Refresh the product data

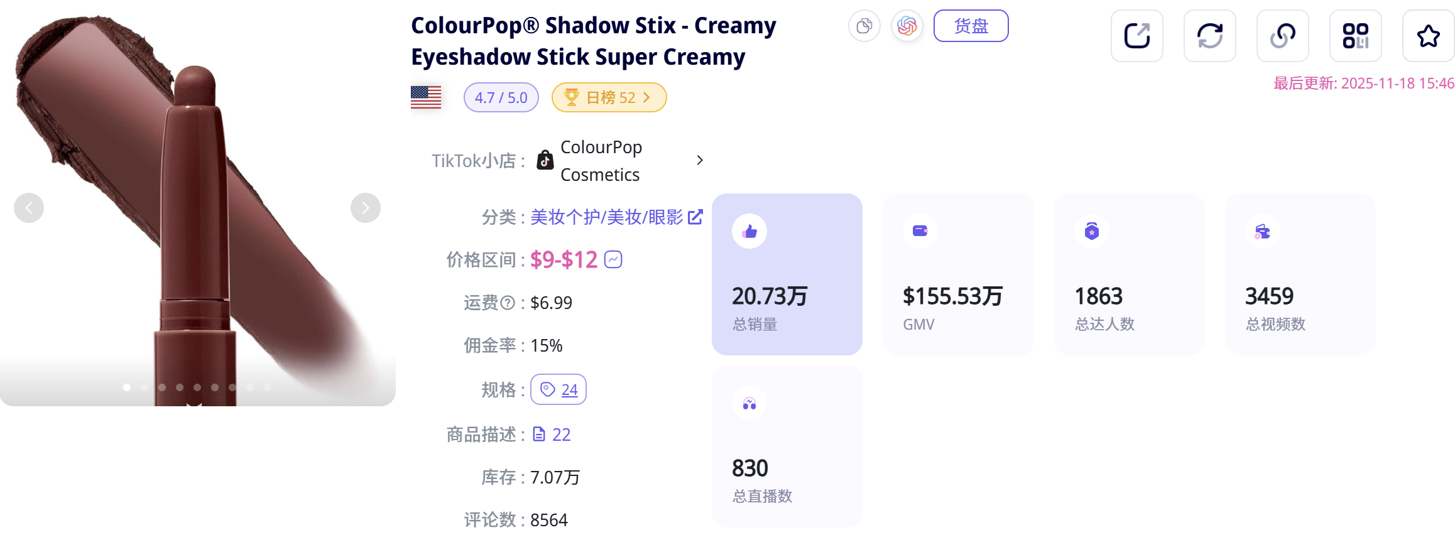pyautogui.click(x=1210, y=36)
